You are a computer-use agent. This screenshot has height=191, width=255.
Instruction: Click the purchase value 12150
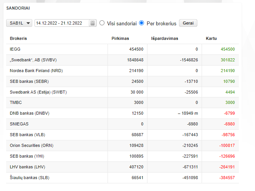tap(137, 113)
